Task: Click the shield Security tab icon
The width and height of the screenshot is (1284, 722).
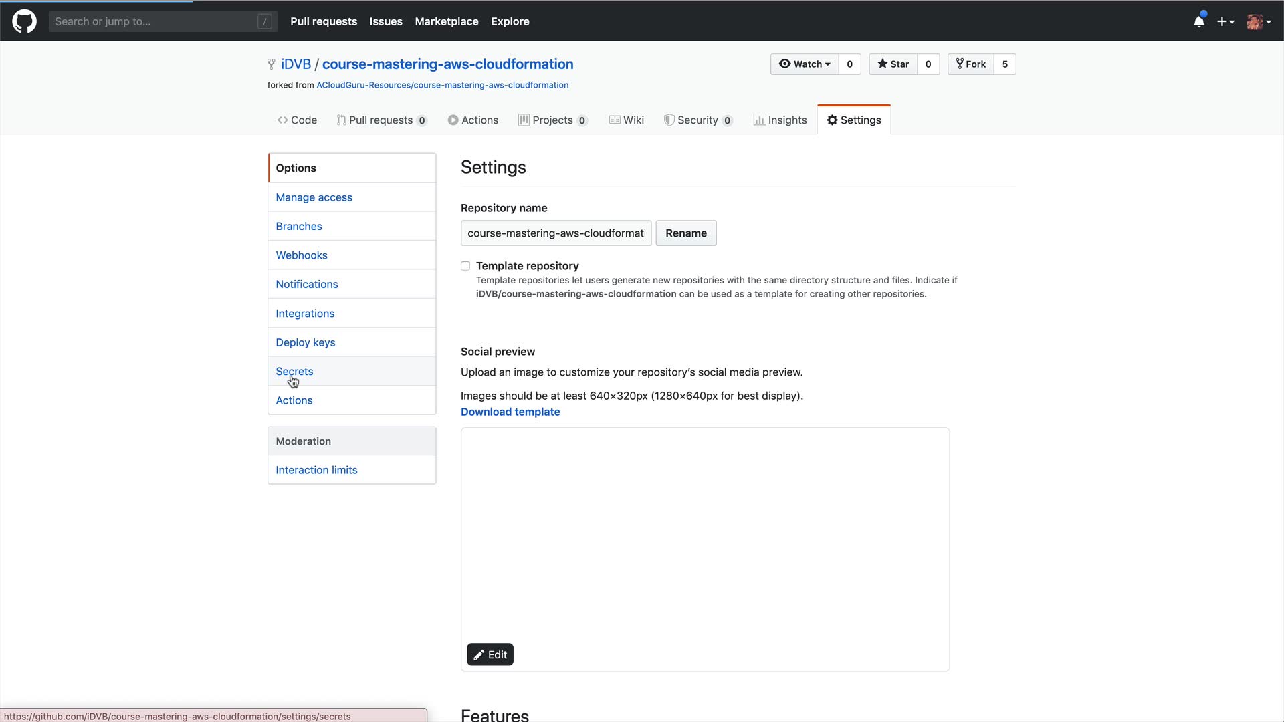Action: point(669,120)
